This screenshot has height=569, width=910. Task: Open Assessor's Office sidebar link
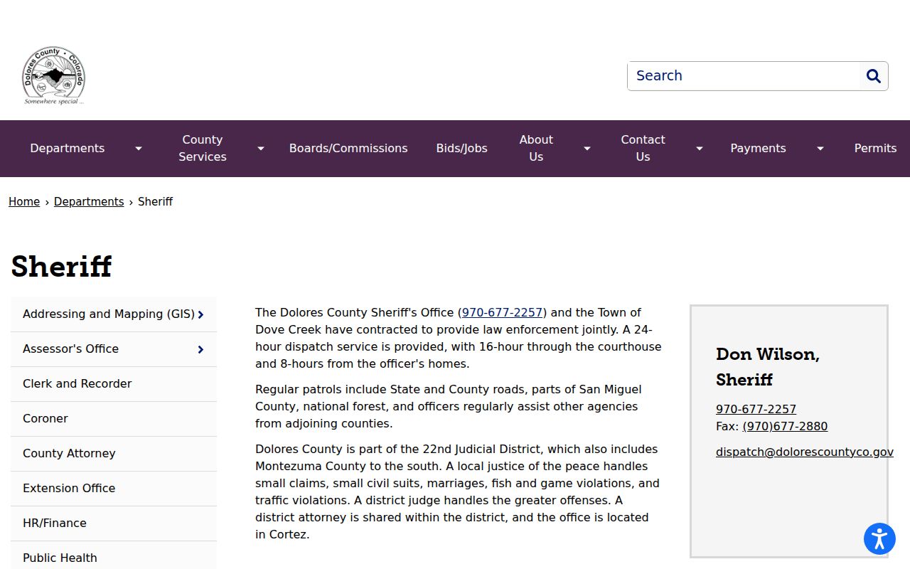point(71,349)
